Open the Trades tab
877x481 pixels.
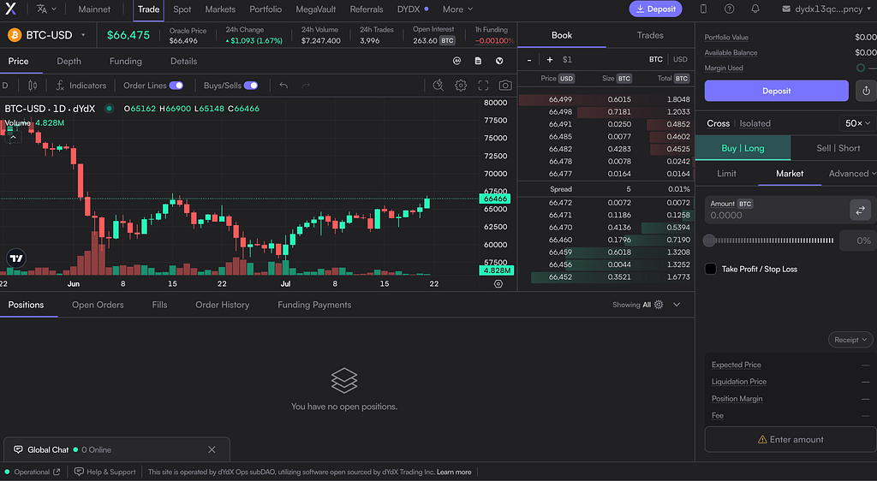point(650,35)
